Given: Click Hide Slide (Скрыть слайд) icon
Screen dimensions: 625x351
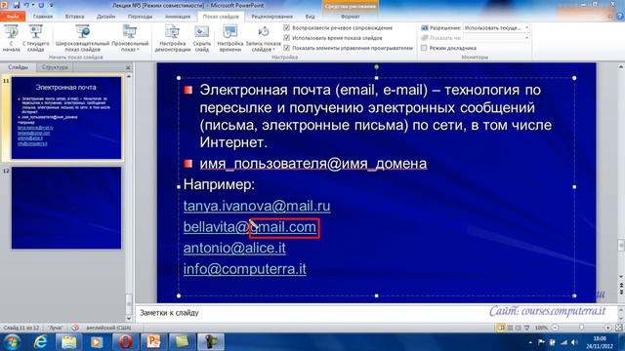Looking at the screenshot, I should [x=202, y=32].
